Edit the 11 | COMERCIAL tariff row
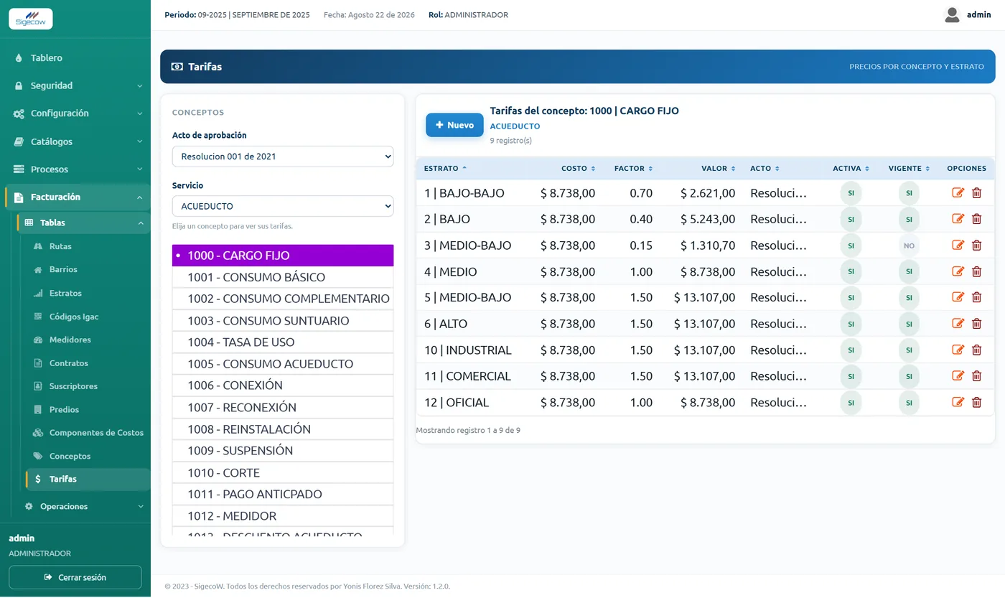The image size is (1005, 598). [958, 375]
